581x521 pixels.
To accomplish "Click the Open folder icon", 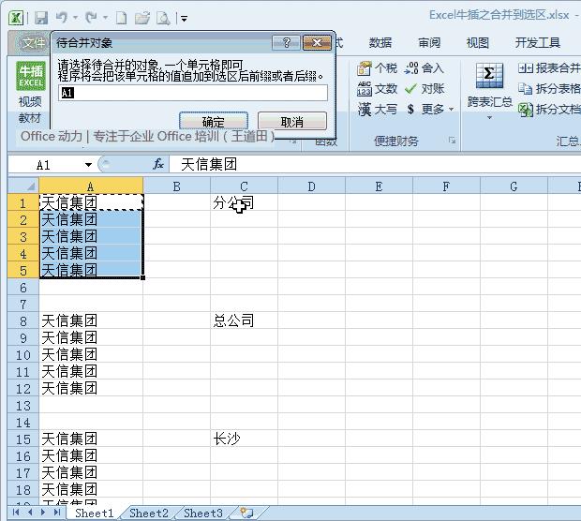I will click(x=142, y=18).
